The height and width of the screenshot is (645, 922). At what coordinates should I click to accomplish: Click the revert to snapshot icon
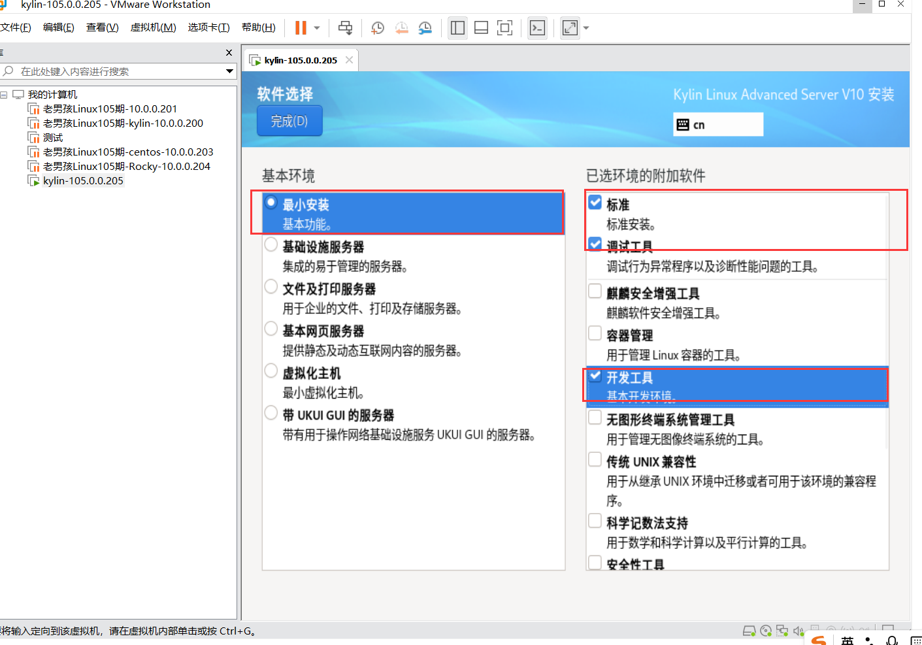[x=401, y=27]
